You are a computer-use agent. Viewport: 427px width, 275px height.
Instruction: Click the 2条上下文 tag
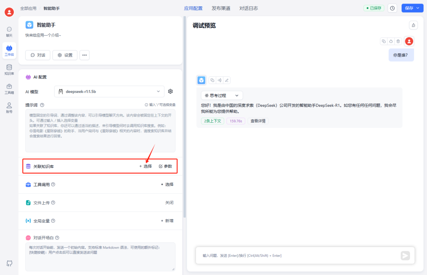click(x=213, y=121)
